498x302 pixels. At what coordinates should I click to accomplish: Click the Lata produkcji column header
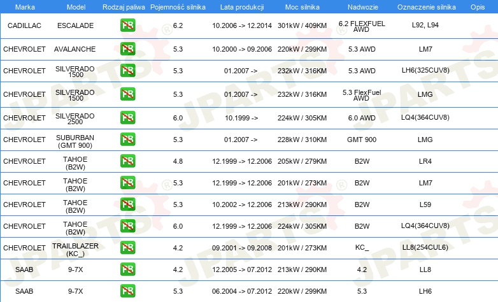point(242,7)
